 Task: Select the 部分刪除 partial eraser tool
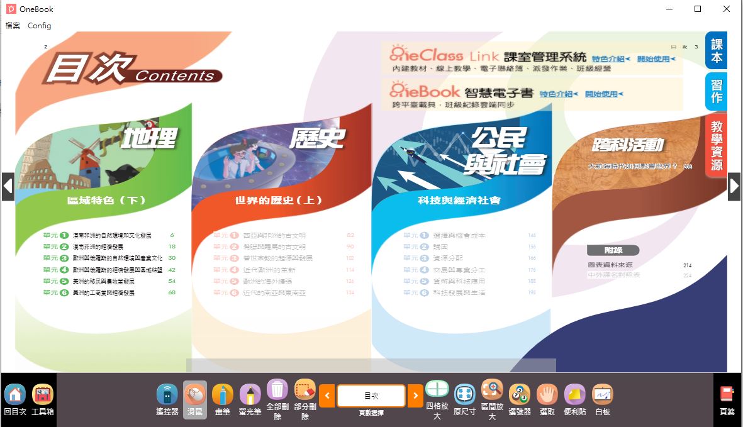(x=304, y=399)
